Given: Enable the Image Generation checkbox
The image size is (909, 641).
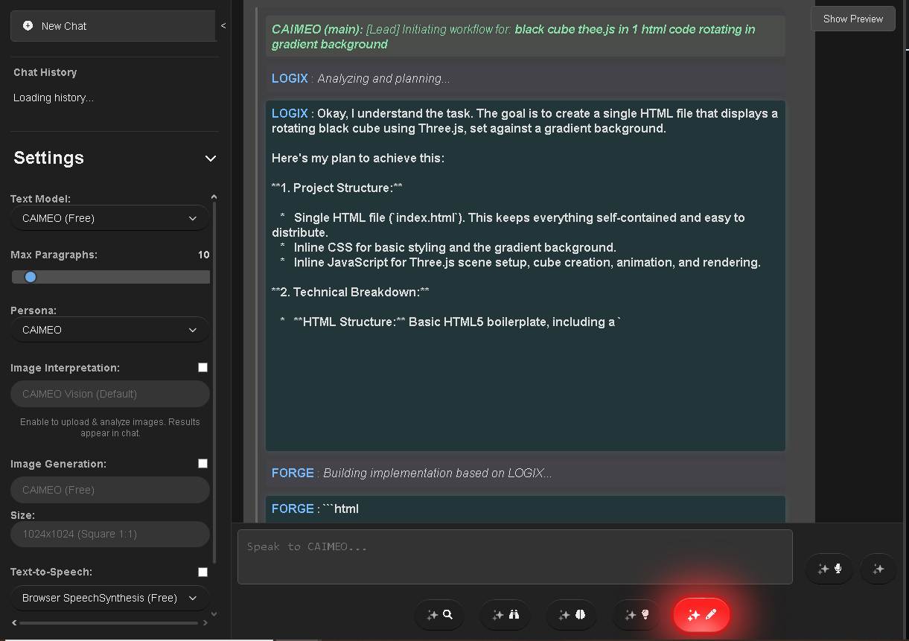Looking at the screenshot, I should [x=202, y=463].
